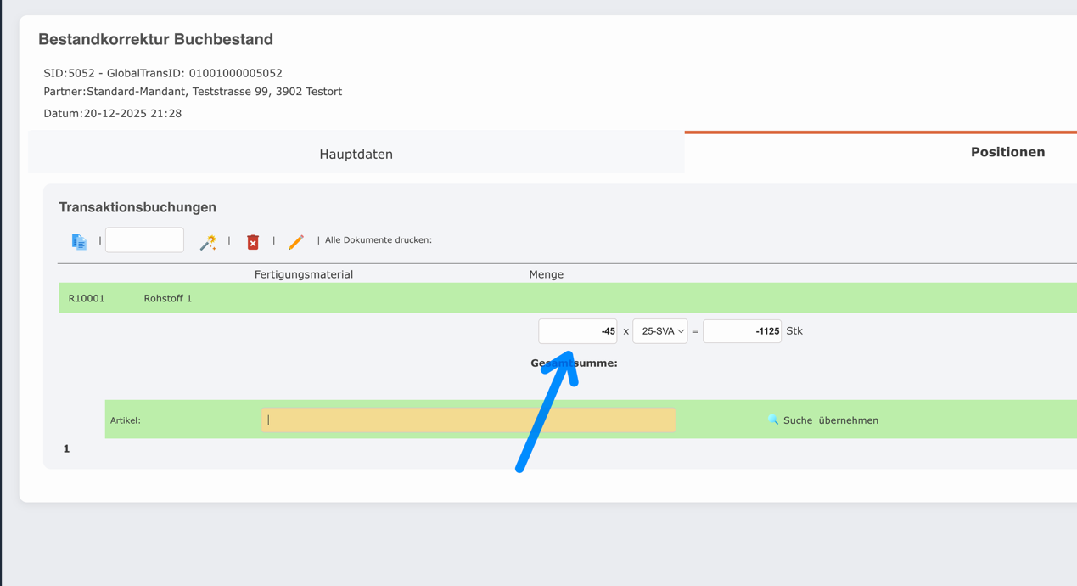Click the magic wand icon

click(x=207, y=243)
